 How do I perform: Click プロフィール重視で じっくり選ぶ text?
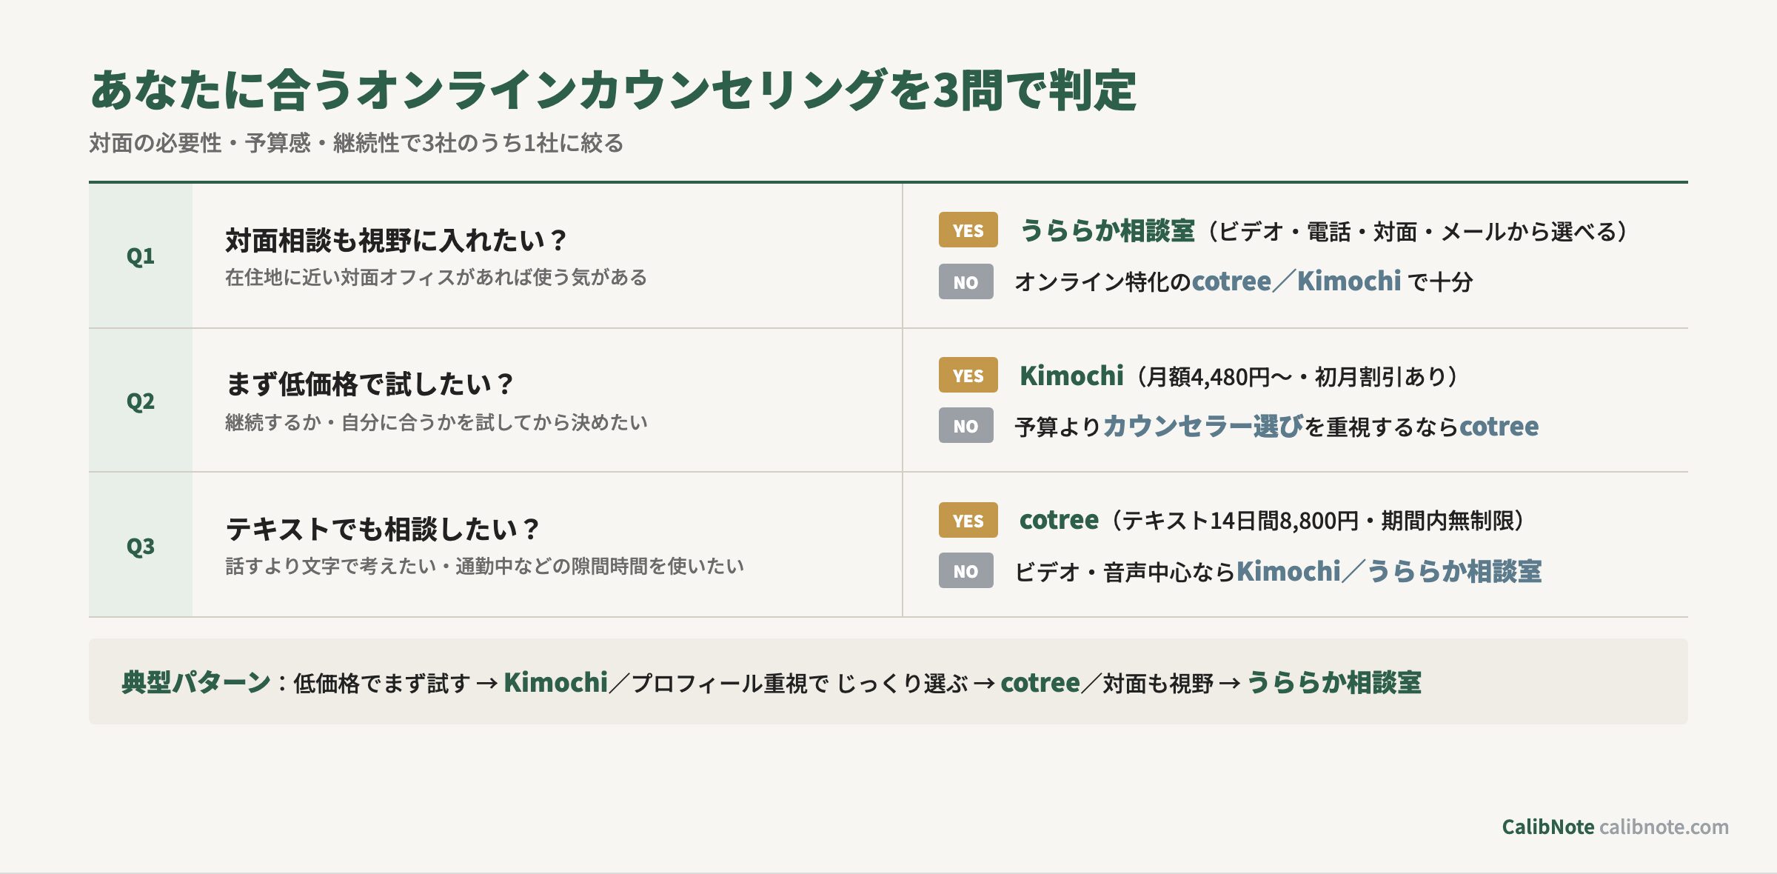click(x=800, y=683)
